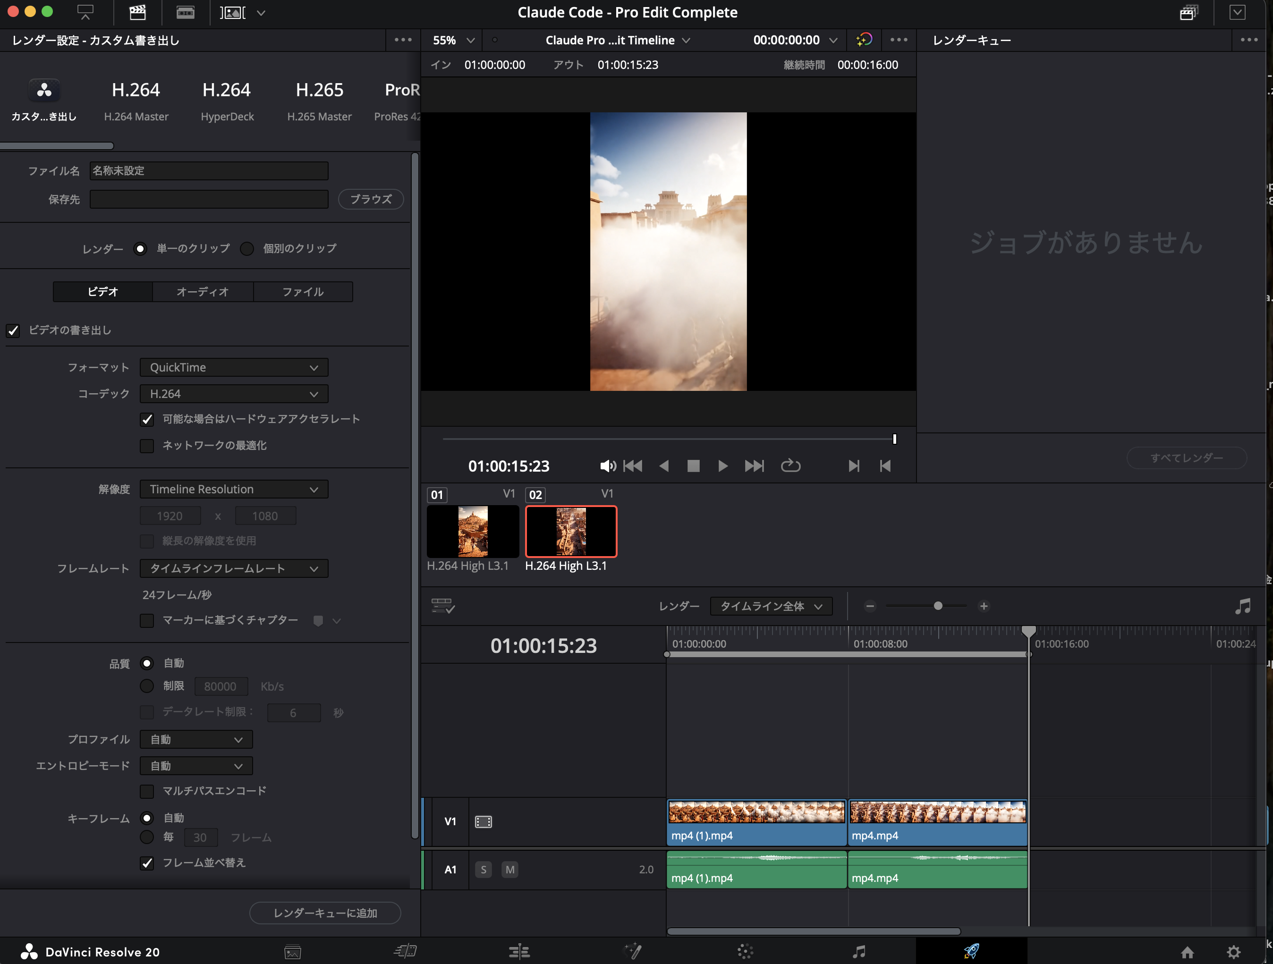Switch to the オーディオ tab

point(203,292)
